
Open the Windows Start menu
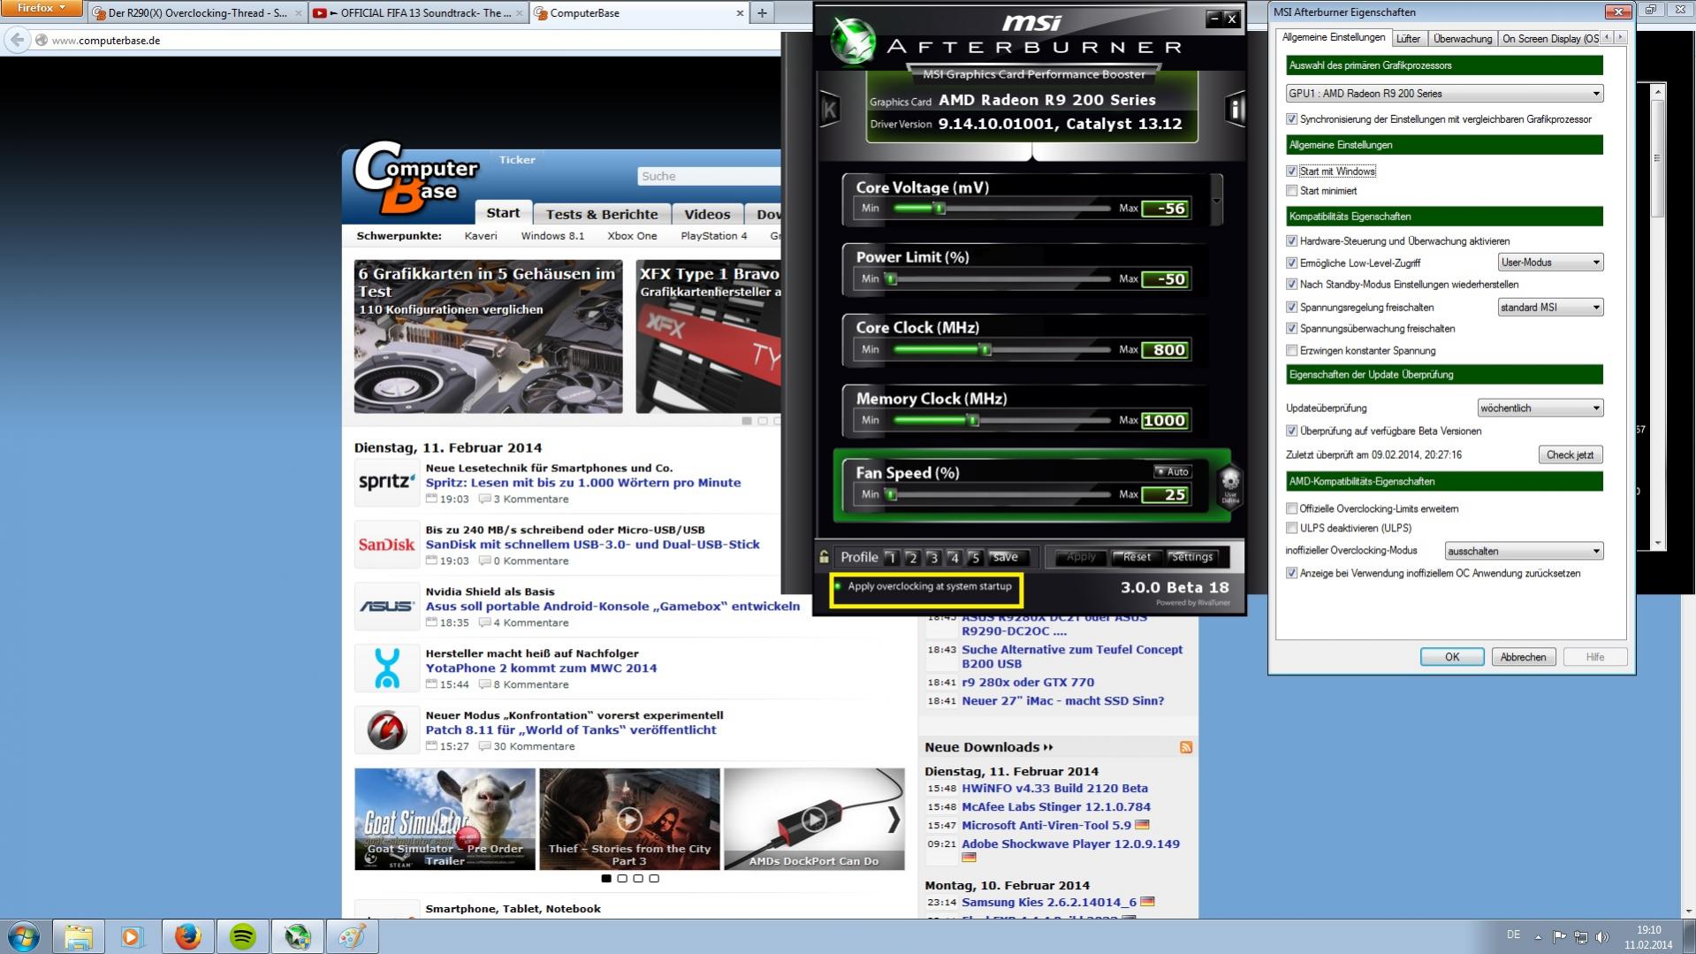(24, 936)
